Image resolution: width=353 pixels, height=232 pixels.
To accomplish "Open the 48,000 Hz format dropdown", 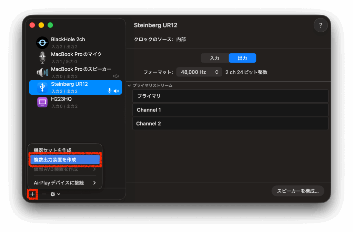I will (x=199, y=72).
